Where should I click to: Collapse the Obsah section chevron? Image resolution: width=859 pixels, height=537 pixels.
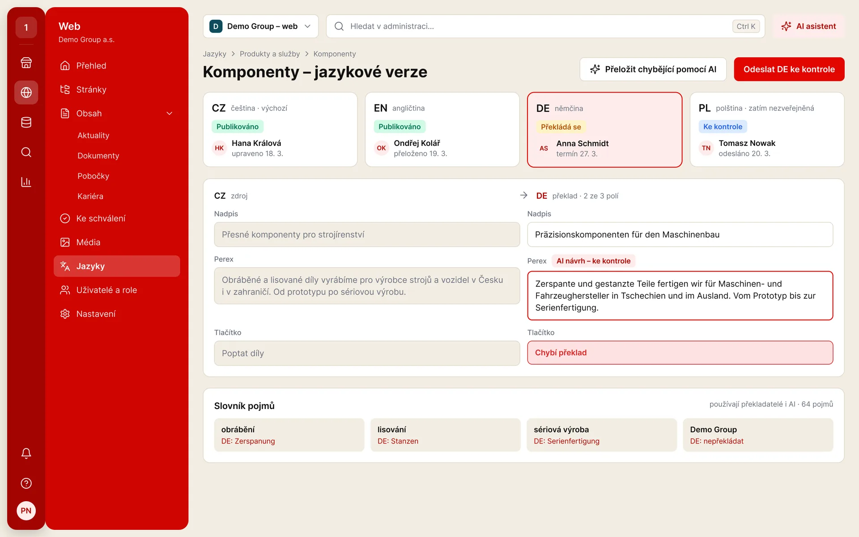pos(169,114)
